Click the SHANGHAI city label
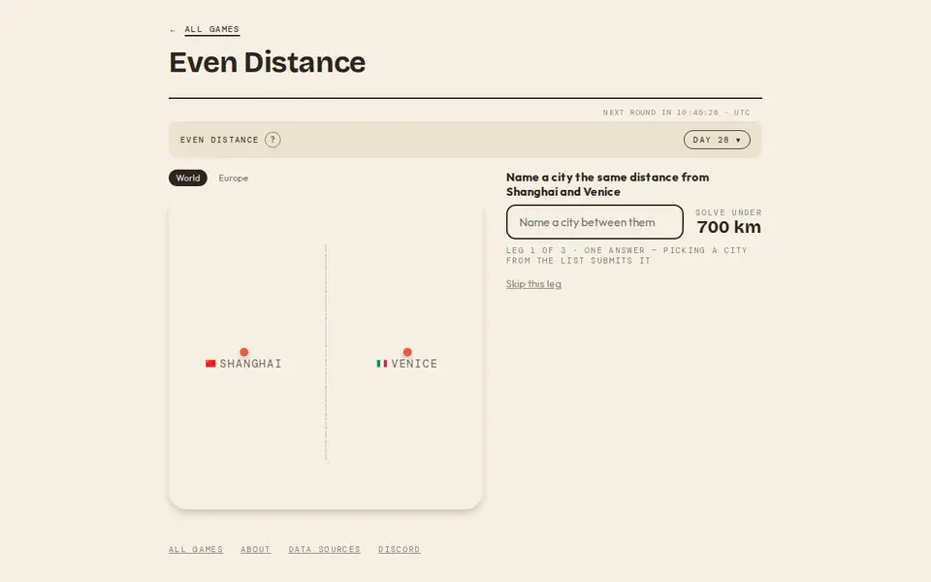Image resolution: width=931 pixels, height=582 pixels. click(x=250, y=364)
